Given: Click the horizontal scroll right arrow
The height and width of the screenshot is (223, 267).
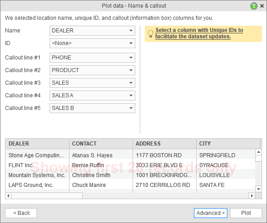Looking at the screenshot, I should 252,196.
